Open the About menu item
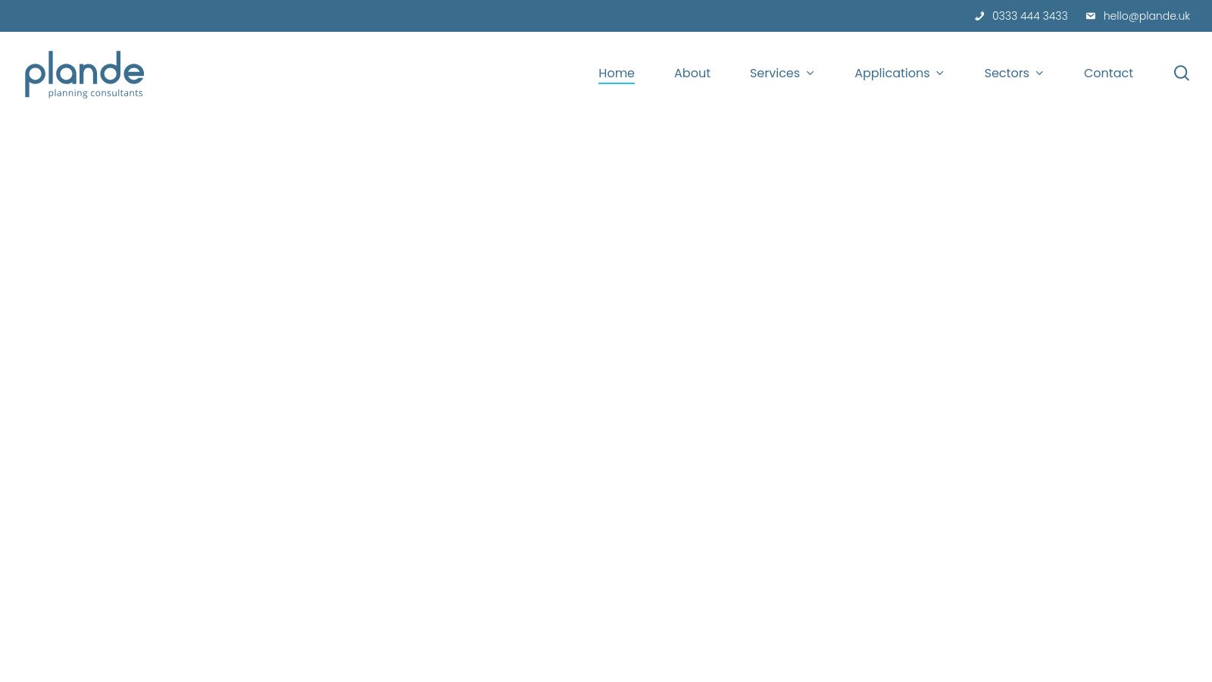This screenshot has width=1212, height=682. click(692, 73)
